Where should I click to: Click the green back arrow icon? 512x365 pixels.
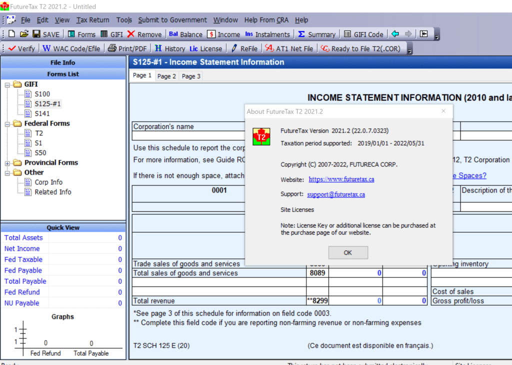point(395,34)
